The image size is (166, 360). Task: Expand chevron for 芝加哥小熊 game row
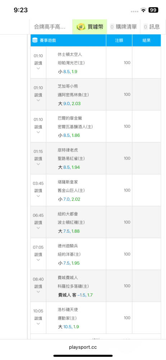click(x=38, y=100)
